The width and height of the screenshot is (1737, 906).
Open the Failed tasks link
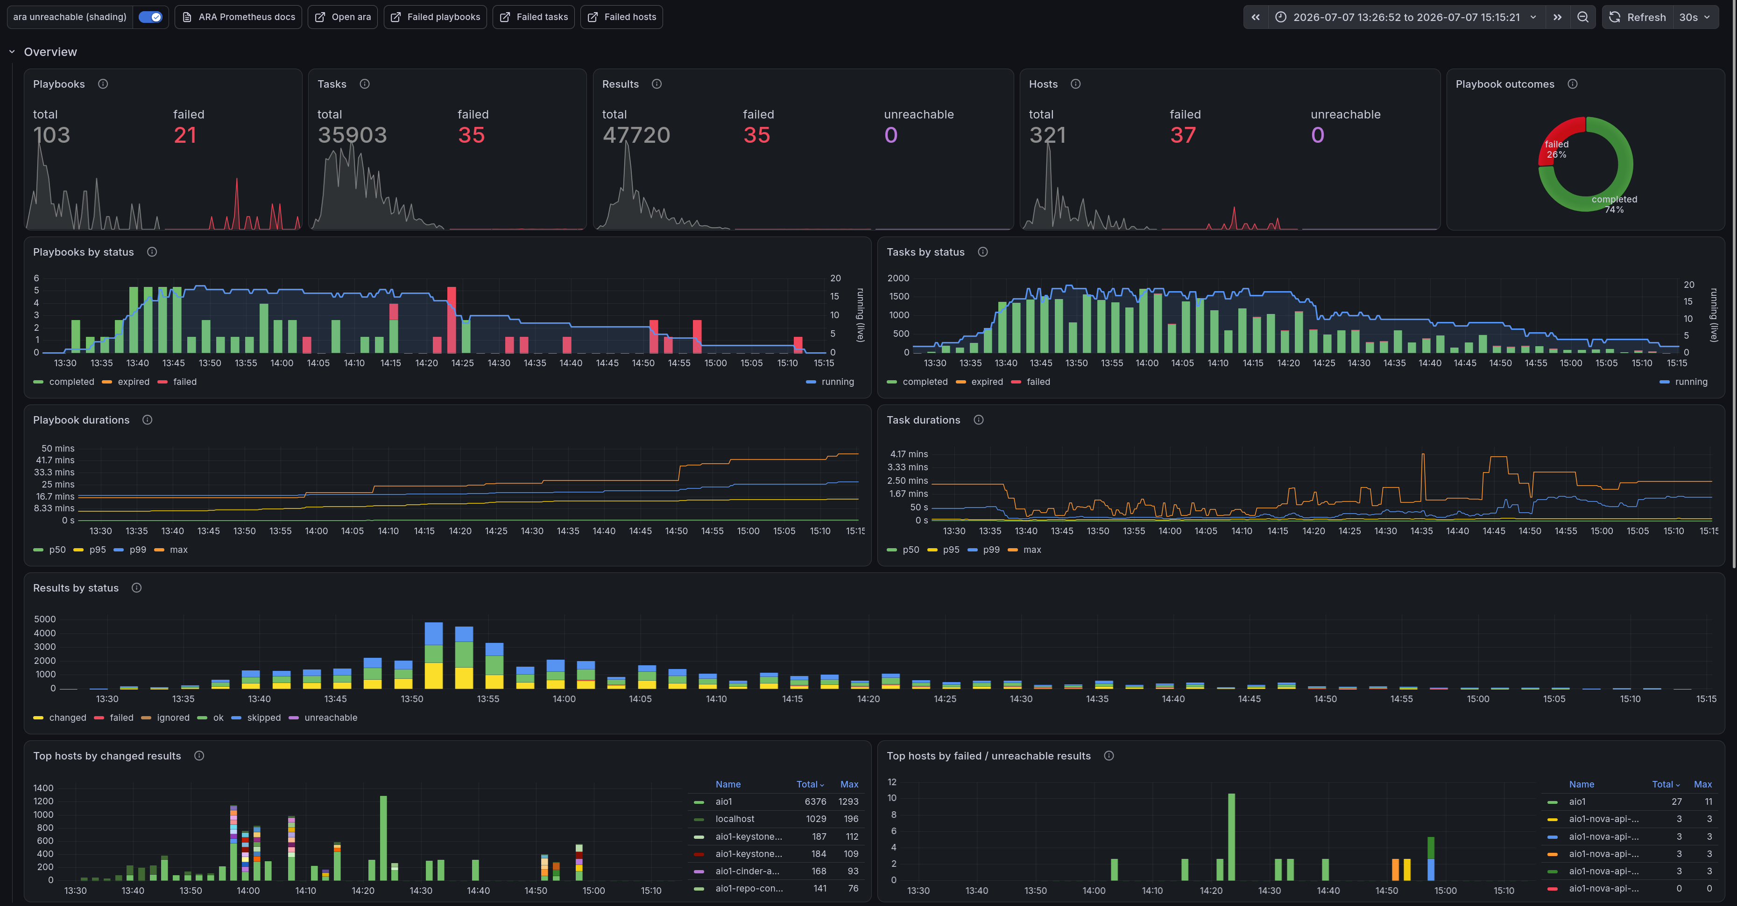click(x=533, y=17)
